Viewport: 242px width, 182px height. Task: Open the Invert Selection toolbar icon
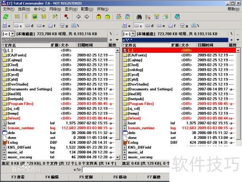pyautogui.click(x=55, y=17)
